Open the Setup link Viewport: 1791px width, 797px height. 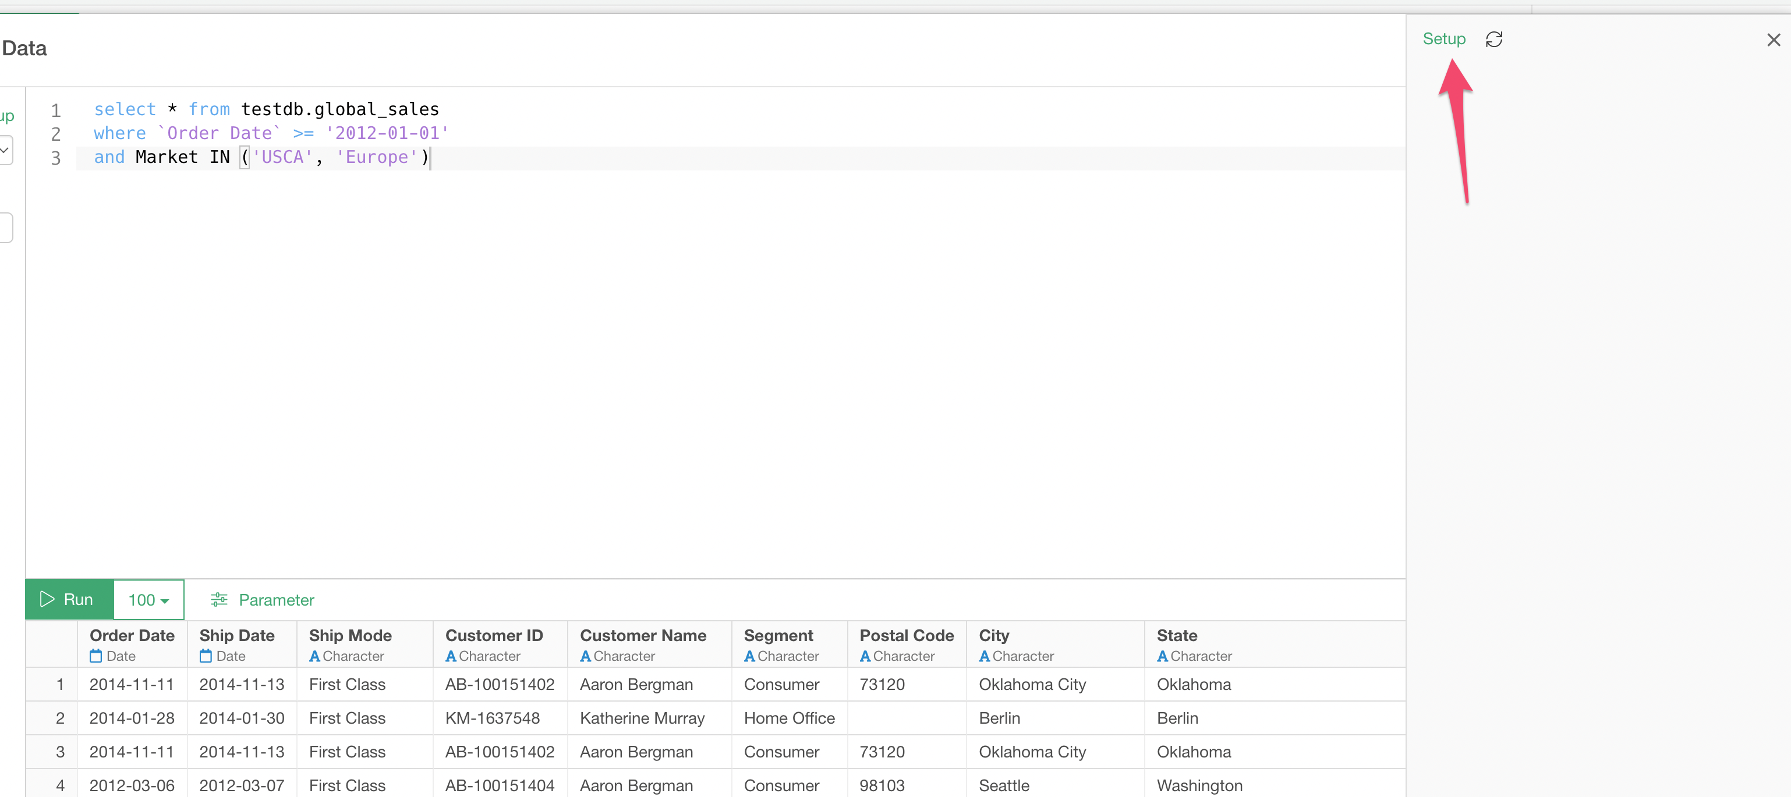click(x=1443, y=39)
